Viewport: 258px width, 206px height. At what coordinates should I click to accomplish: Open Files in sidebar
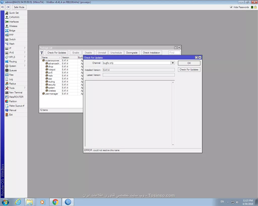16,75
